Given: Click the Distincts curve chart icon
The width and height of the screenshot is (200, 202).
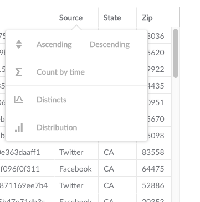Looking at the screenshot, I should [19, 100].
